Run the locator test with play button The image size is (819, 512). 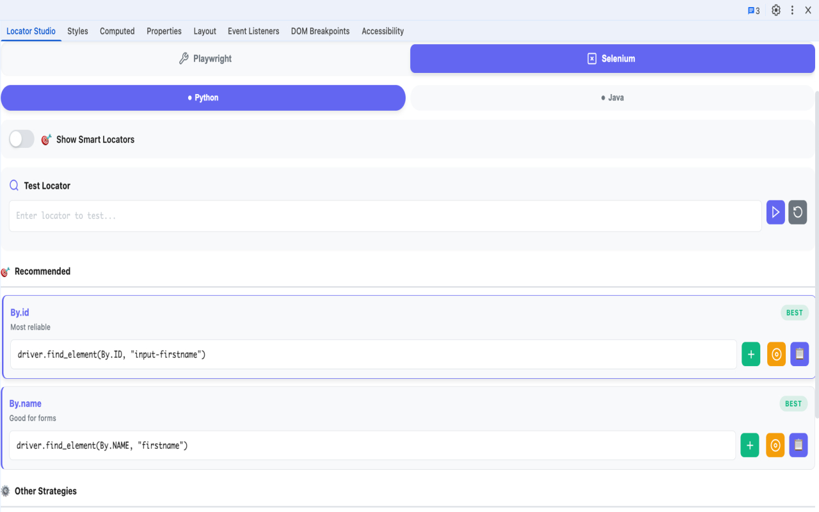tap(775, 212)
